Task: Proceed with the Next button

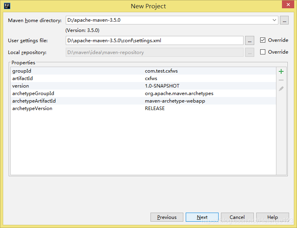Action: (x=202, y=217)
